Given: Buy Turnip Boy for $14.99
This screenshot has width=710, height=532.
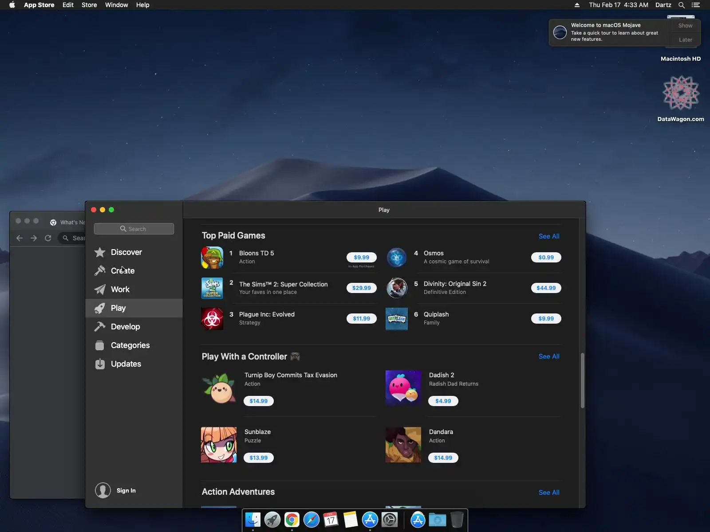Looking at the screenshot, I should tap(259, 401).
